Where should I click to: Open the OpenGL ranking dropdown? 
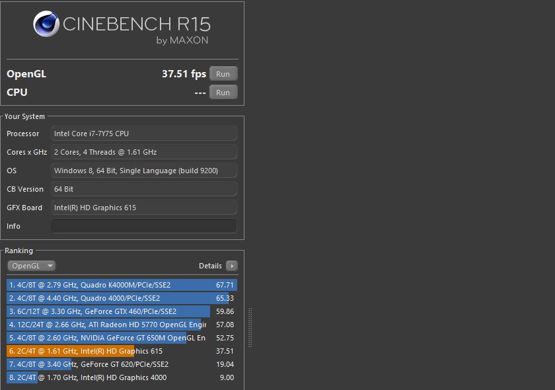[x=32, y=266]
